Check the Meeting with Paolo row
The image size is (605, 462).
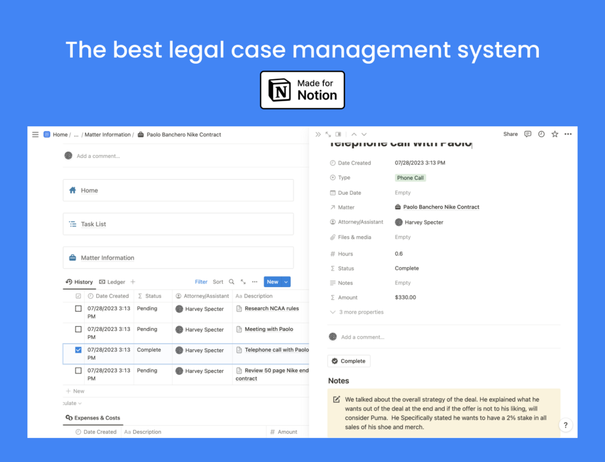(78, 329)
